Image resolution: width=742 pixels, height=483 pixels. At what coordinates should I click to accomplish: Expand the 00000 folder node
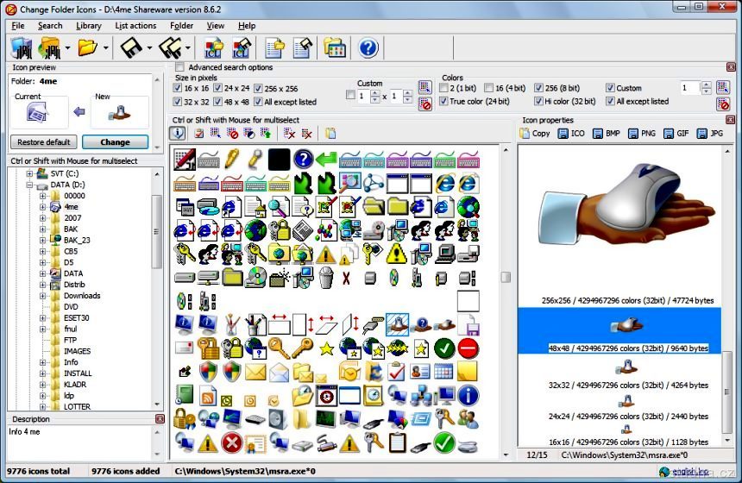(x=42, y=196)
